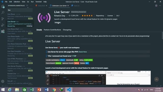Click the five-star rating
163x92 pixels.
click(87, 16)
